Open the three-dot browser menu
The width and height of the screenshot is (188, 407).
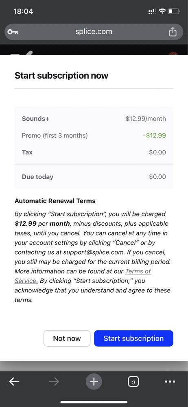pyautogui.click(x=170, y=382)
